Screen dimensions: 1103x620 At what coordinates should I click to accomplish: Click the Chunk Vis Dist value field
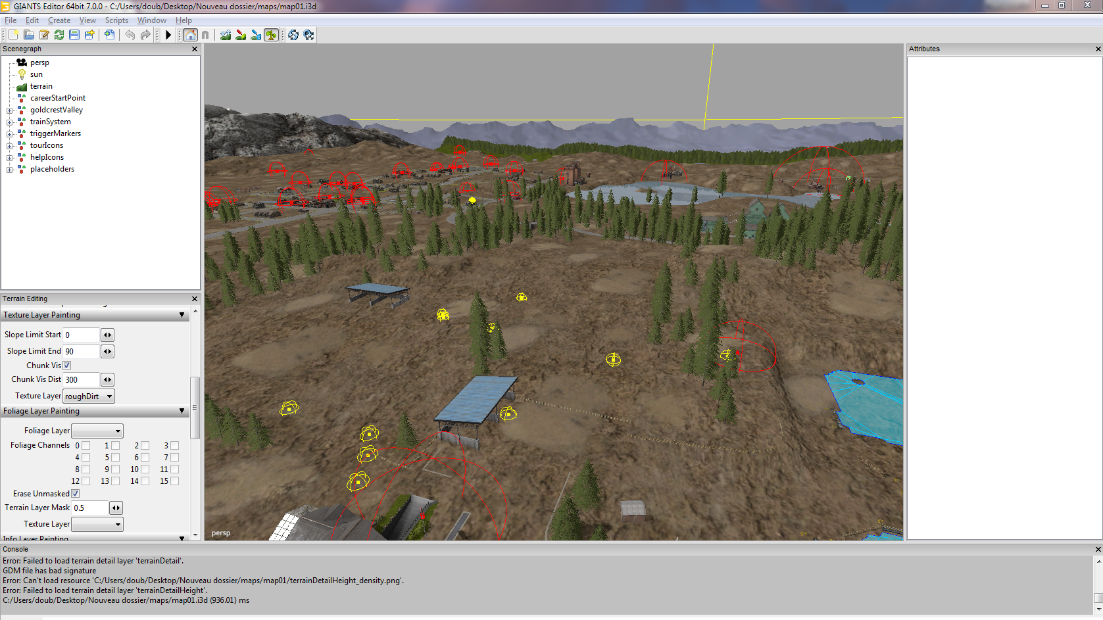(81, 379)
